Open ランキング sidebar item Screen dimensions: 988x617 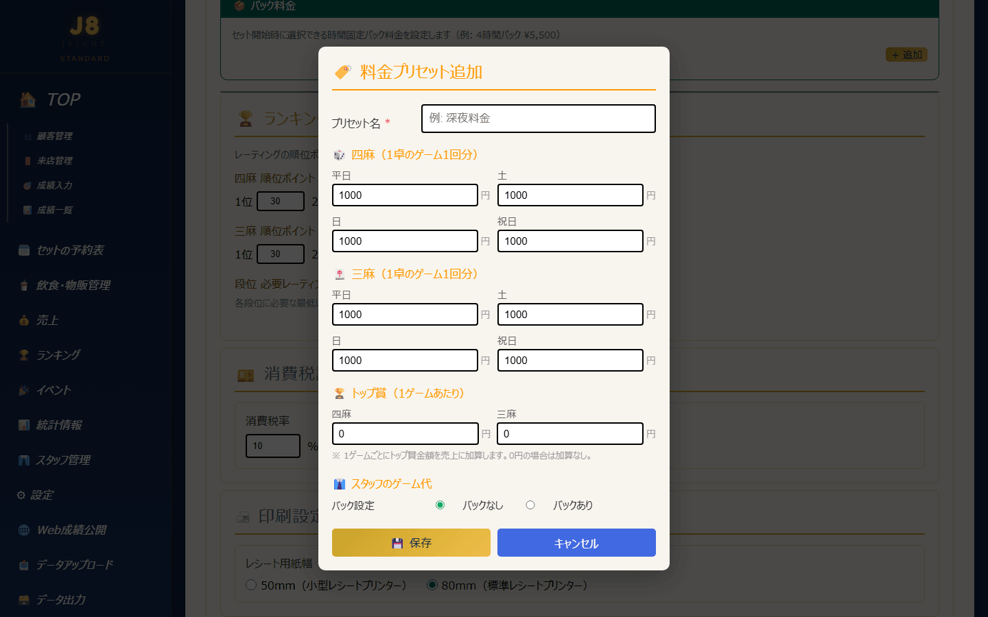click(49, 355)
